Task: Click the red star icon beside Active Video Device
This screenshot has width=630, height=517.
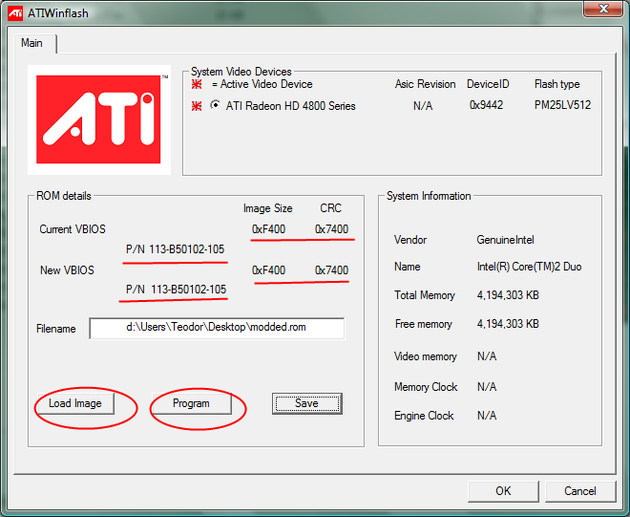Action: tap(197, 84)
